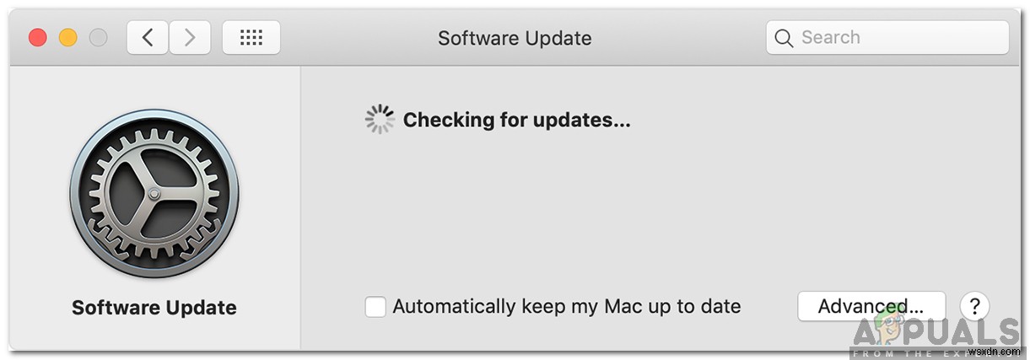Go back with the left chevron button
The width and height of the screenshot is (1030, 360).
pos(148,38)
